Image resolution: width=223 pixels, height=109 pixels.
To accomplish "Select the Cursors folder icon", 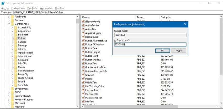I will (15, 42).
